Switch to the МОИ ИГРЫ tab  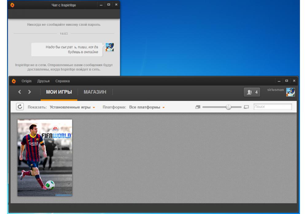[x=59, y=92]
